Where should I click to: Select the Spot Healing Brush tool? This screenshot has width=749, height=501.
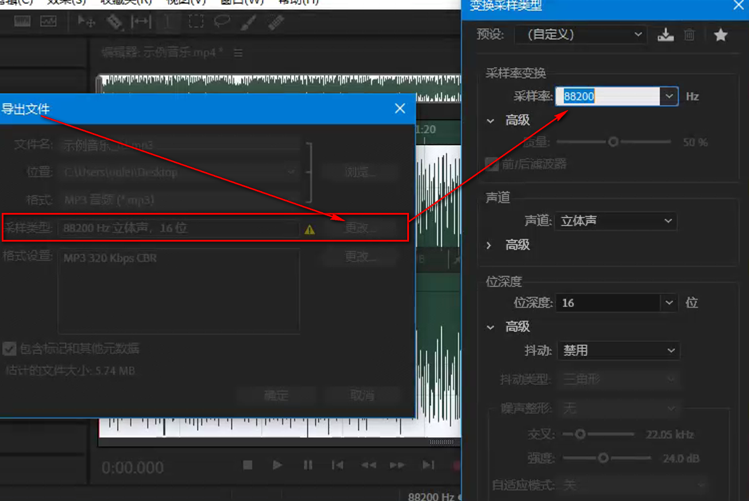(276, 22)
